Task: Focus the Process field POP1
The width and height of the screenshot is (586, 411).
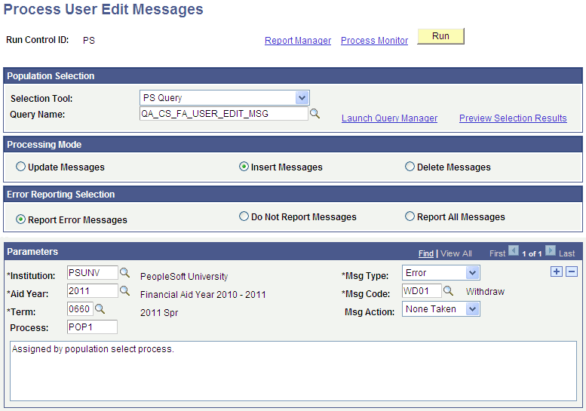Action: click(92, 327)
